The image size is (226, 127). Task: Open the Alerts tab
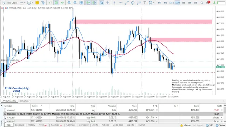pyautogui.click(x=95, y=125)
